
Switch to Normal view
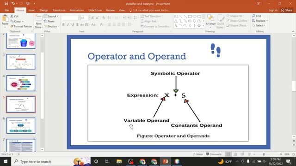[x=228, y=154]
